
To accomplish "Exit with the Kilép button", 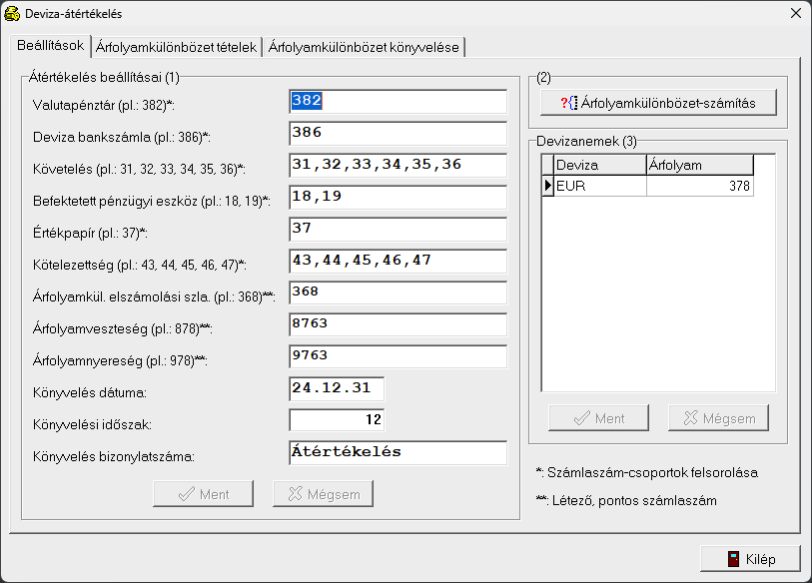I will pos(750,559).
